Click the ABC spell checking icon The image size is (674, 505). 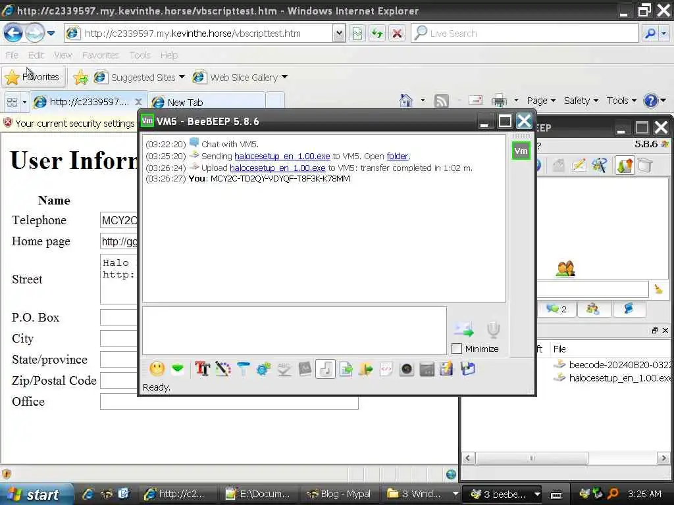point(284,369)
